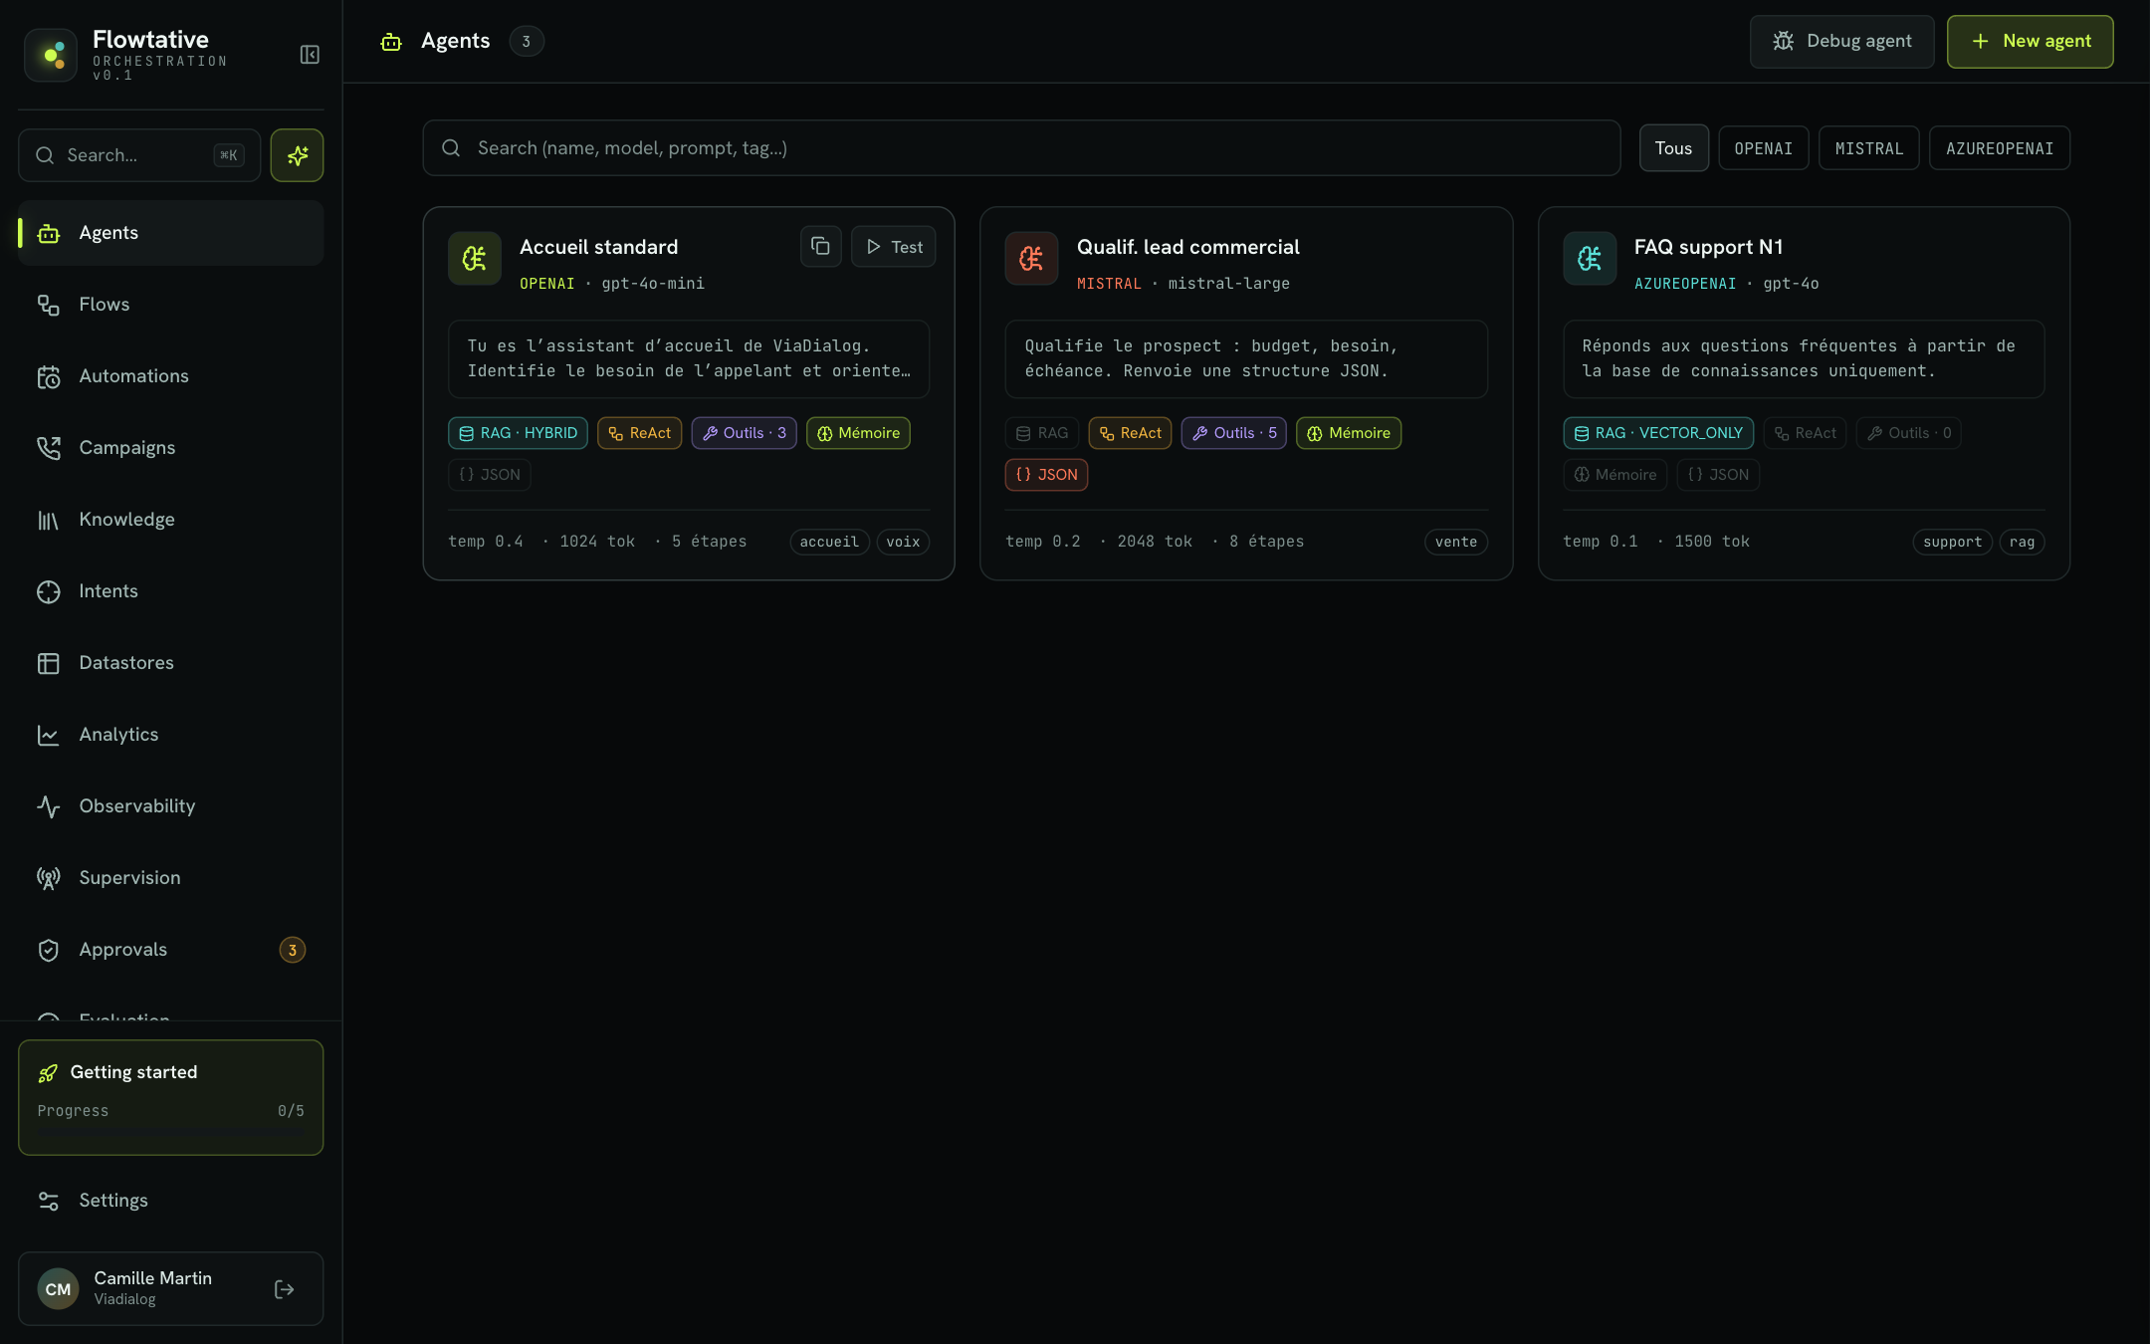Click the support tag

click(x=1952, y=542)
